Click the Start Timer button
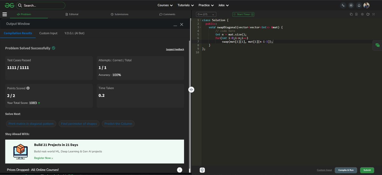 click(x=243, y=14)
